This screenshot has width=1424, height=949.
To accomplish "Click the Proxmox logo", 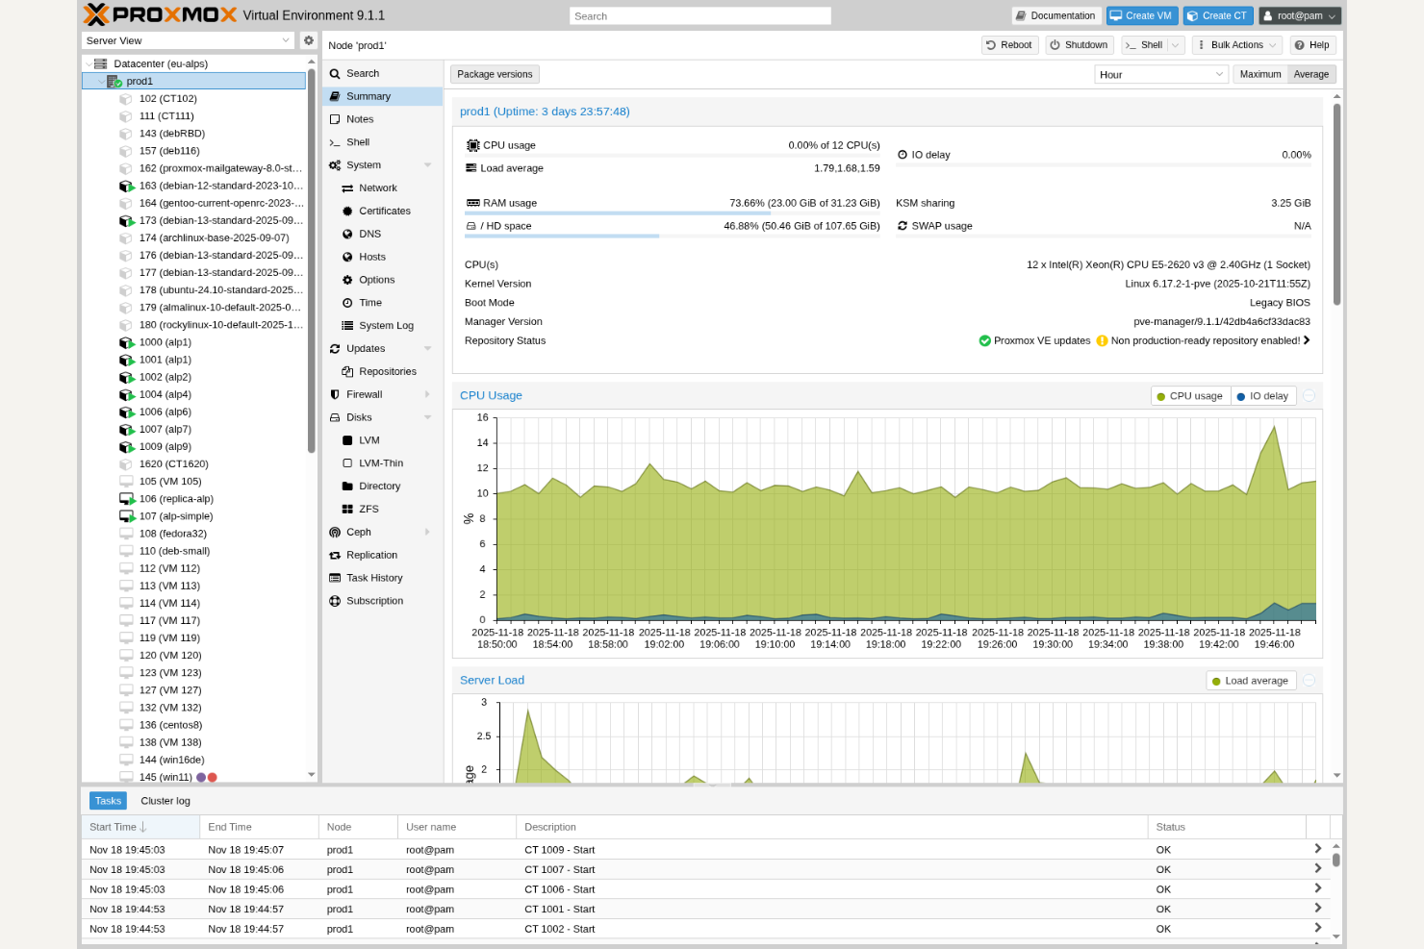I will click(160, 14).
